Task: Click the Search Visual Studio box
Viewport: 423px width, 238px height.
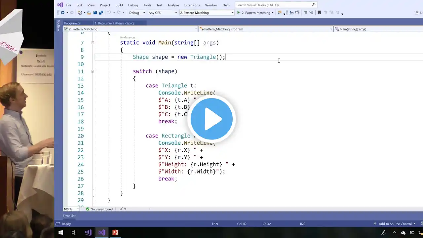Action: click(x=276, y=5)
